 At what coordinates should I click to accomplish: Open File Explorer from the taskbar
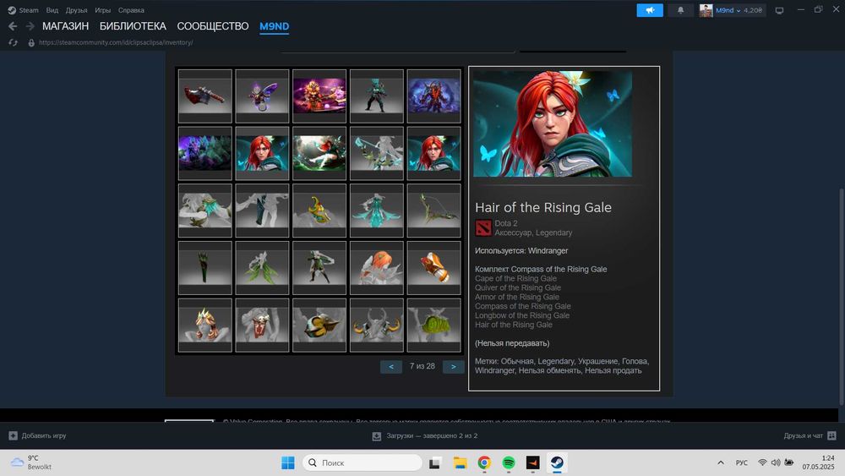[460, 462]
